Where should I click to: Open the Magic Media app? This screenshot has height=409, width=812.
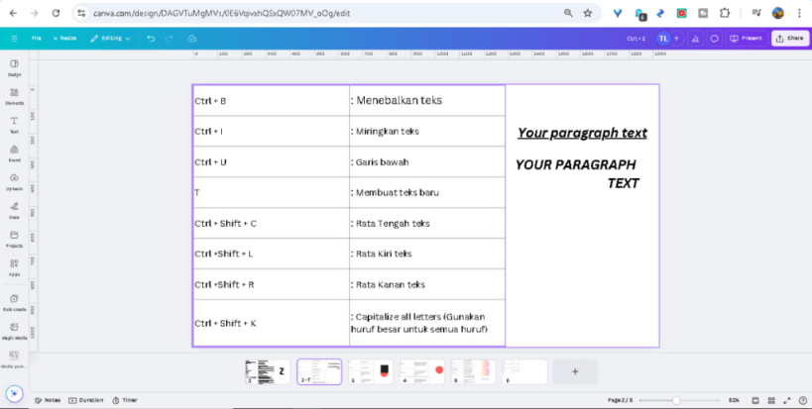point(14,331)
